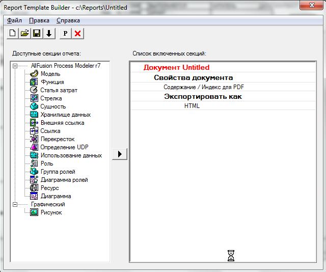Click the red X delete icon
Viewport: 326px width, 272px height.
(x=78, y=33)
